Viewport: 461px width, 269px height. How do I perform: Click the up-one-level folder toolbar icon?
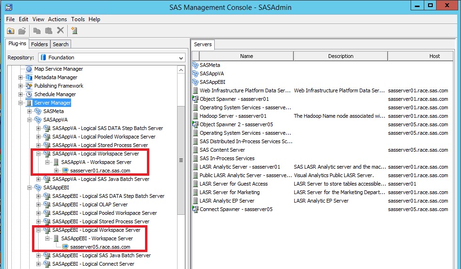[x=10, y=31]
